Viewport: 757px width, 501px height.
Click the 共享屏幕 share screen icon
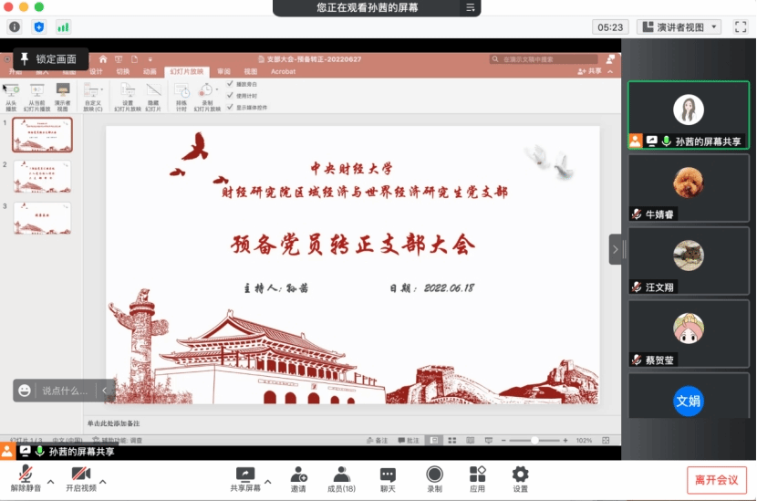[244, 475]
